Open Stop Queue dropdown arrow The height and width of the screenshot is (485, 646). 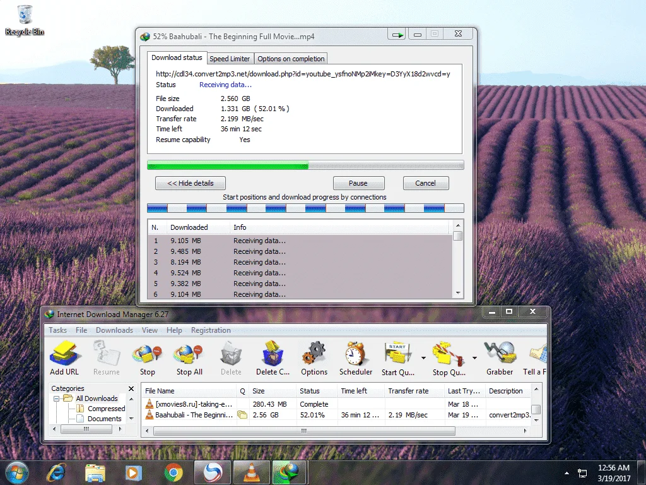click(x=474, y=358)
